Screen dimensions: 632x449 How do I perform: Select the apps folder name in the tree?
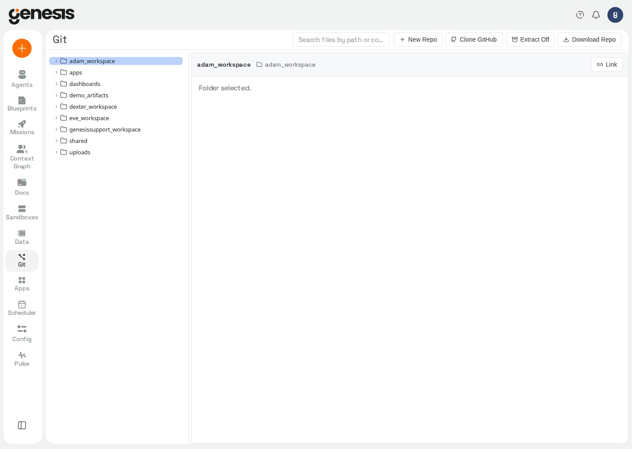pos(75,72)
